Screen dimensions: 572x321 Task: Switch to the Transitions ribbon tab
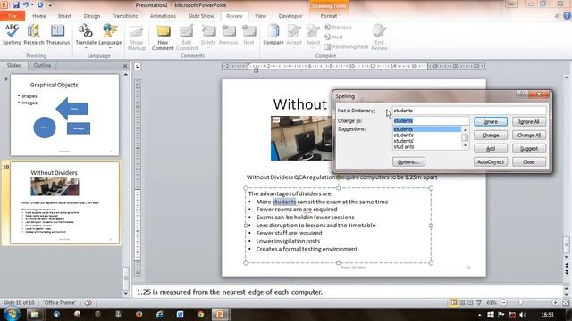click(125, 16)
